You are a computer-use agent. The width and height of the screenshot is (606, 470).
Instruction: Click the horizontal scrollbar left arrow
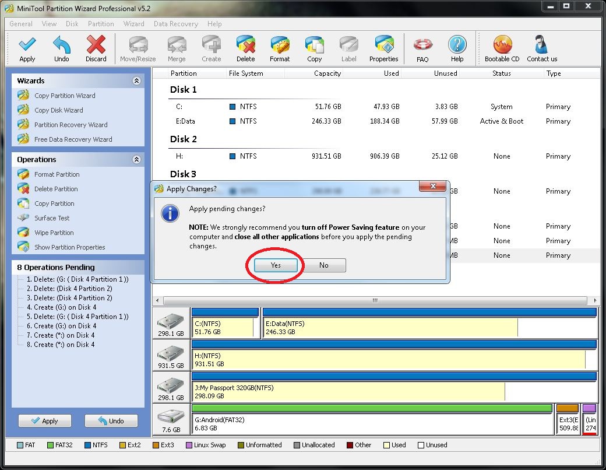[x=157, y=300]
